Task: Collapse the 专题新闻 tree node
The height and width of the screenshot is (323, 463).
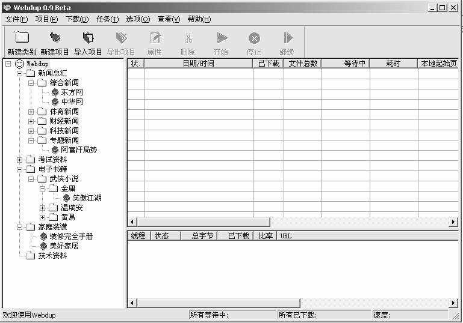Action: [31, 140]
